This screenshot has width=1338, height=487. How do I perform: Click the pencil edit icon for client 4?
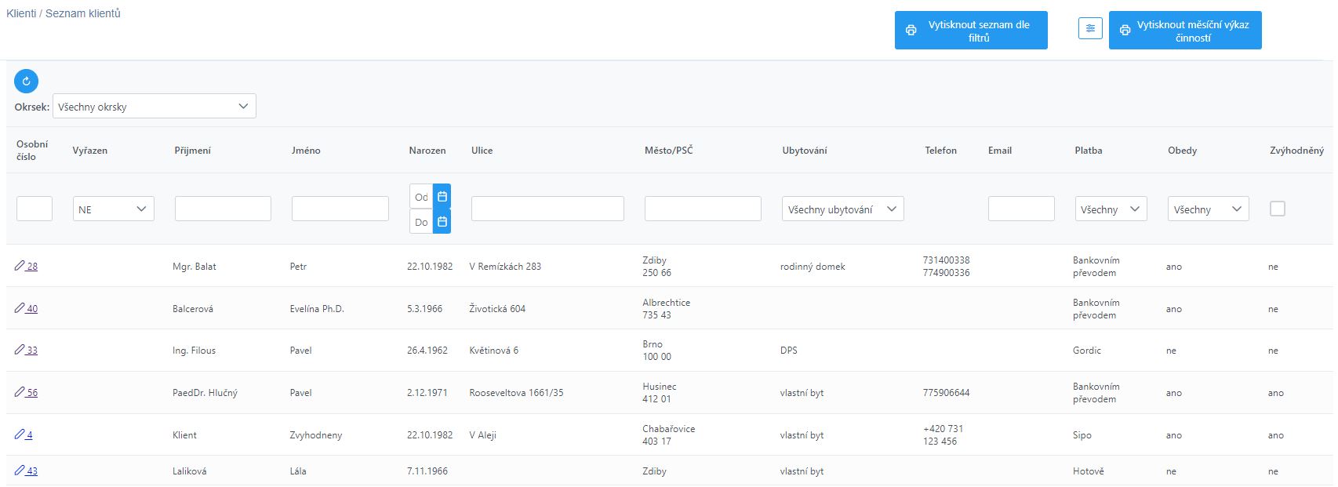click(x=20, y=434)
